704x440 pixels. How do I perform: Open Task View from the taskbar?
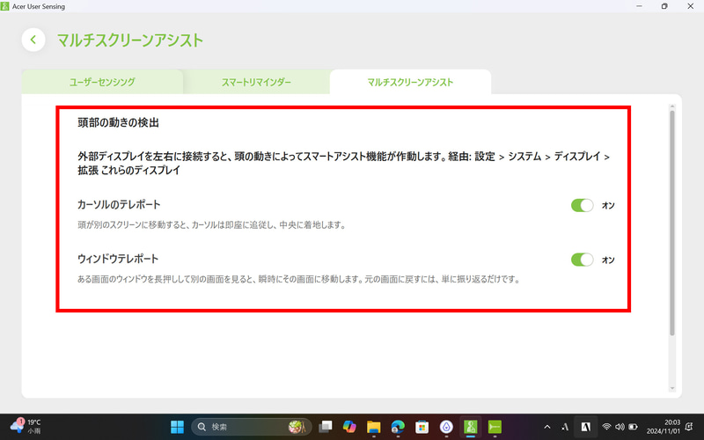(x=325, y=427)
